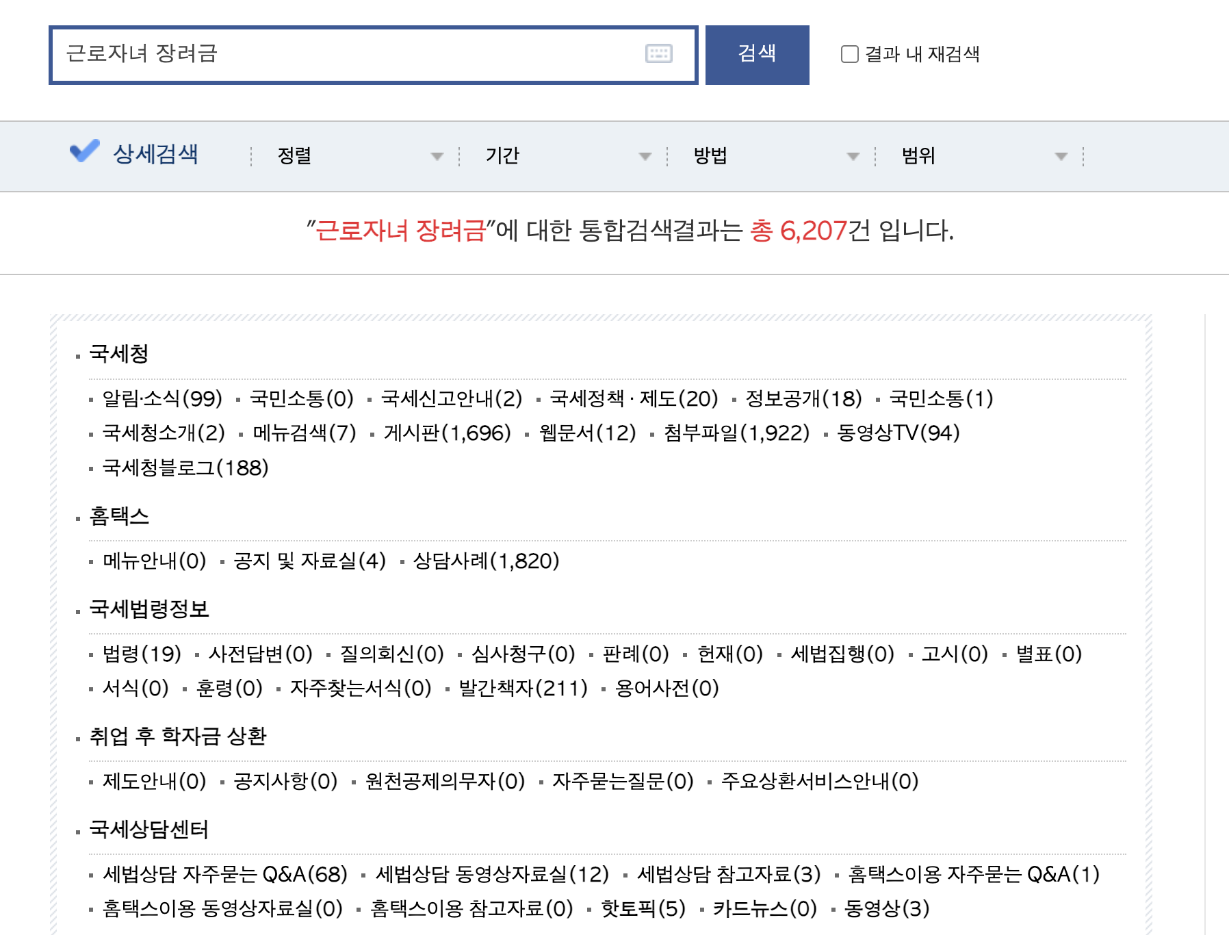The image size is (1229, 935).
Task: Open 상세검색 detailed search
Action: 155,154
